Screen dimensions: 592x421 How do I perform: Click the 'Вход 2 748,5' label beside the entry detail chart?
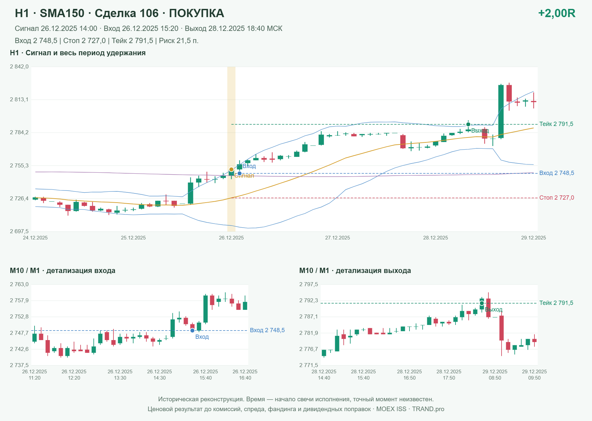point(267,330)
